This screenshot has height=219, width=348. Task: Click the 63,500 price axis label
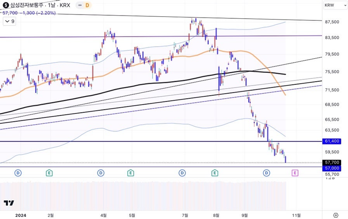pyautogui.click(x=332, y=130)
